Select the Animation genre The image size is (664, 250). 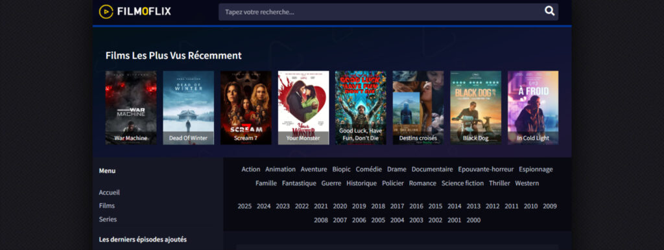280,169
